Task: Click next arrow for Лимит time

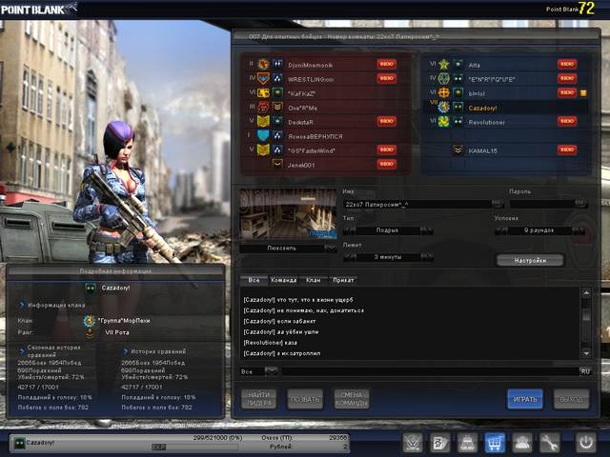Action: 427,257
